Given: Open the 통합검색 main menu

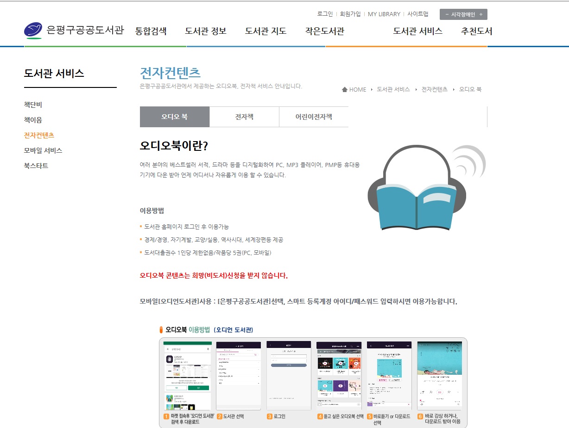Looking at the screenshot, I should pyautogui.click(x=151, y=31).
